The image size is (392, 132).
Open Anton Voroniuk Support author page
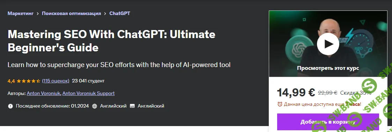89,94
